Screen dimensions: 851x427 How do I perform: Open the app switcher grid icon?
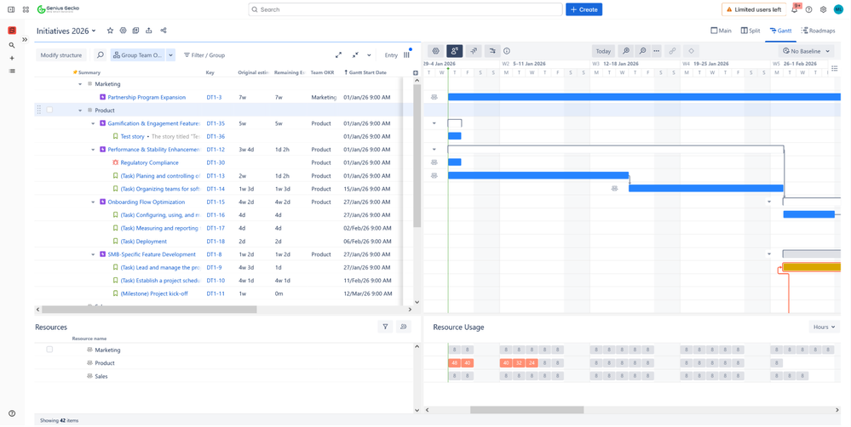pyautogui.click(x=26, y=9)
